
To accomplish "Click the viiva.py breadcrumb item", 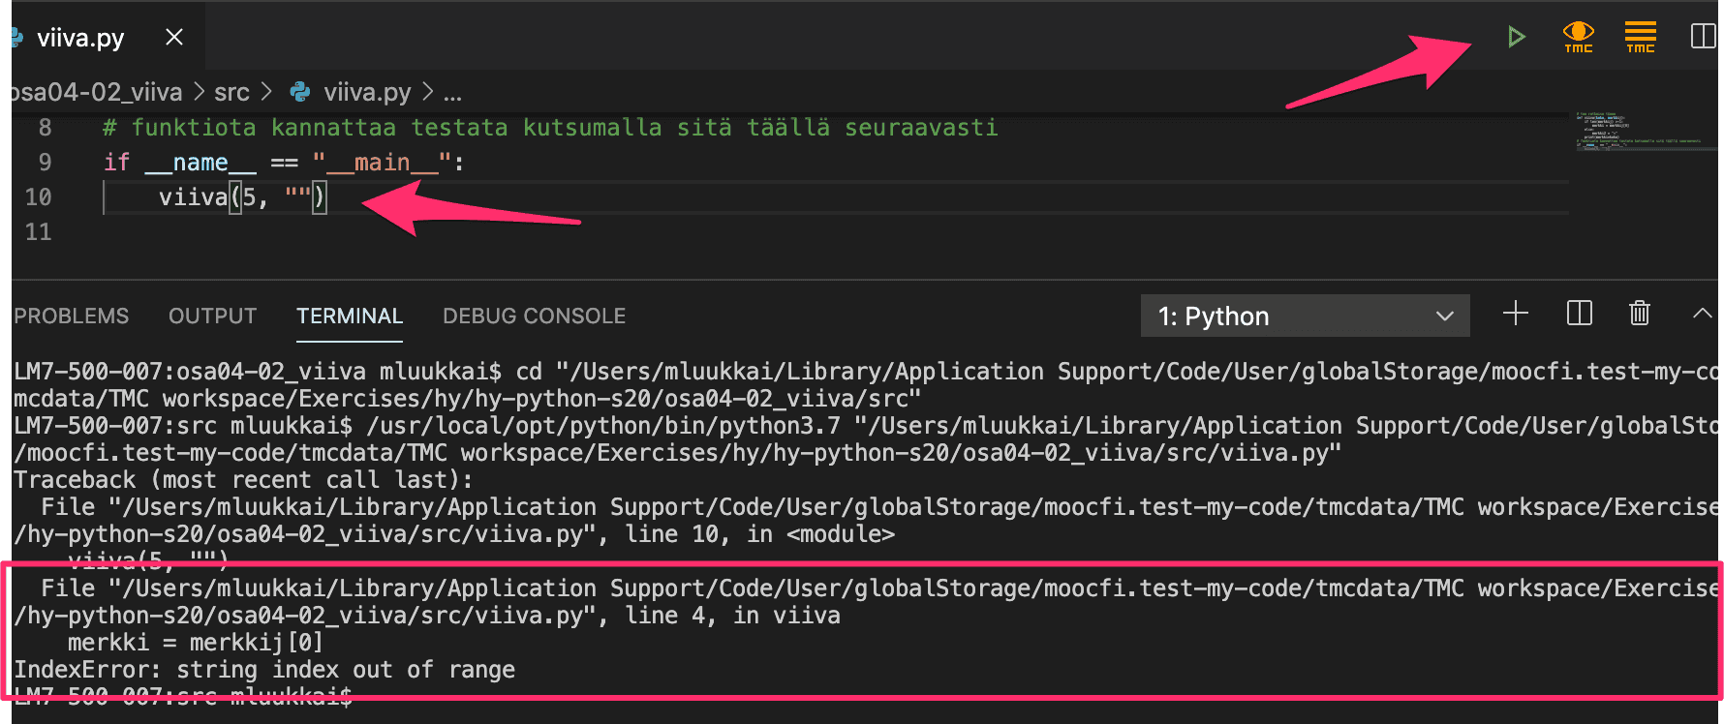I will click(366, 92).
